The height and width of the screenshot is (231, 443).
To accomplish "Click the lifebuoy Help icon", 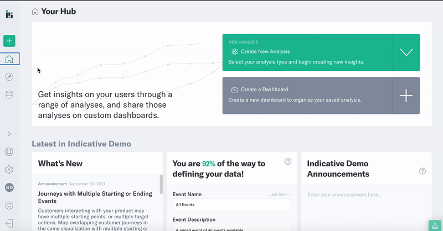I will [9, 152].
